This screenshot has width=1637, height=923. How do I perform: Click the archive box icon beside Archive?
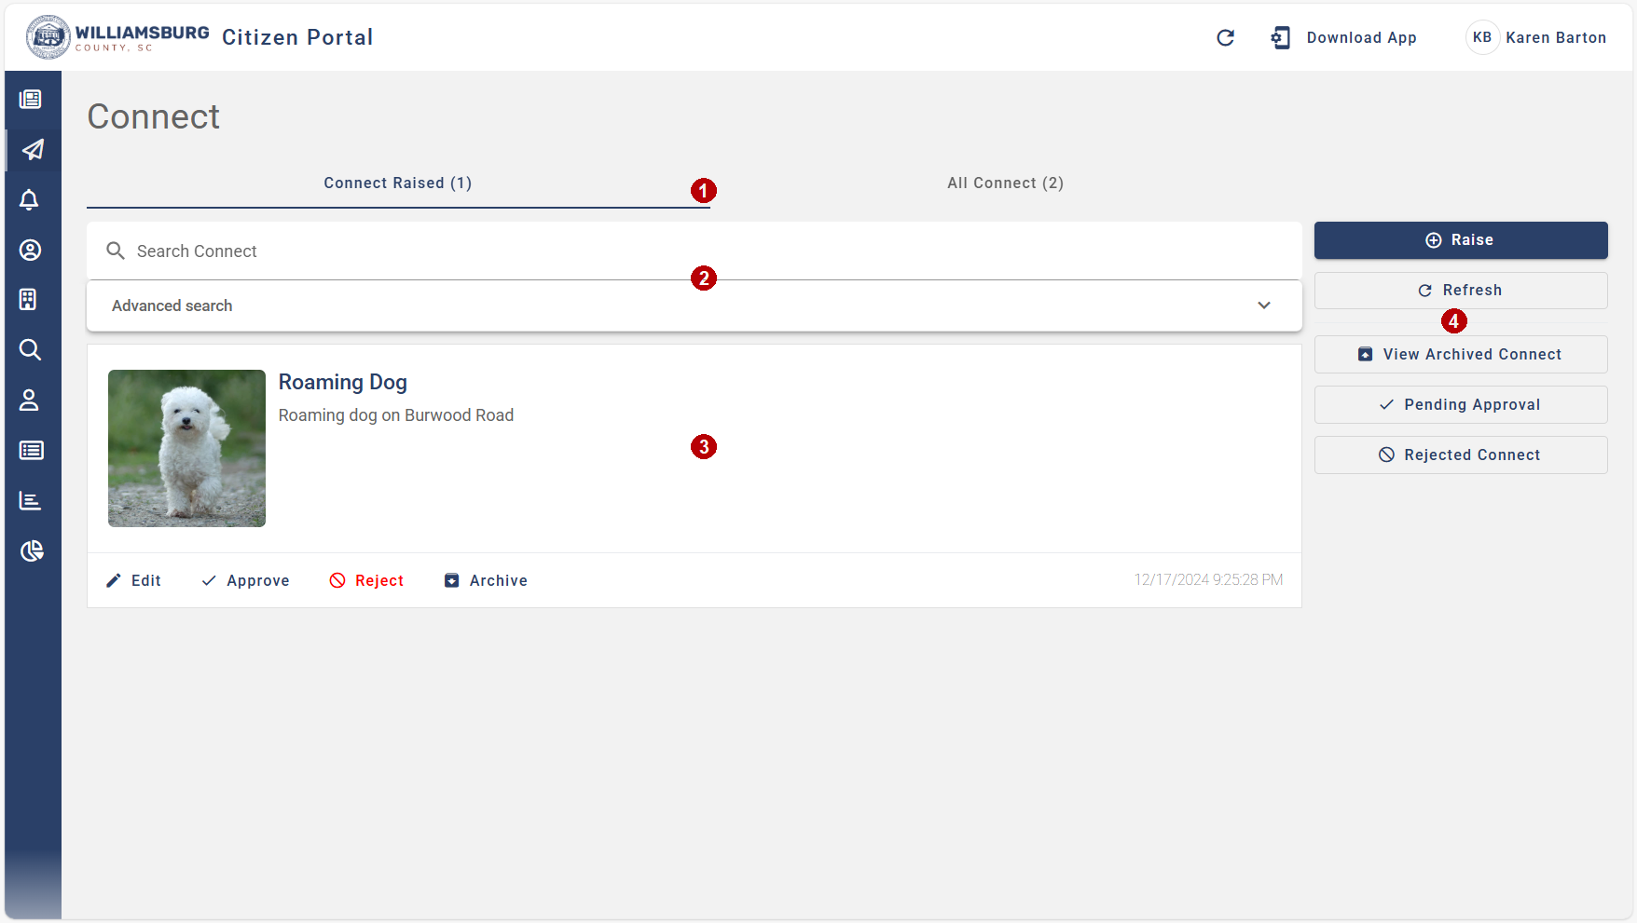(x=451, y=580)
